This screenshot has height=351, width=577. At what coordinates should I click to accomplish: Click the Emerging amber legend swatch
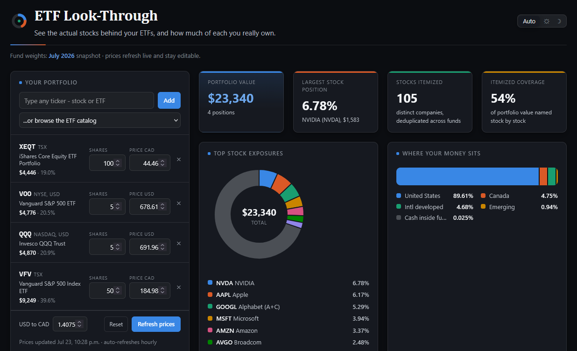(x=483, y=207)
